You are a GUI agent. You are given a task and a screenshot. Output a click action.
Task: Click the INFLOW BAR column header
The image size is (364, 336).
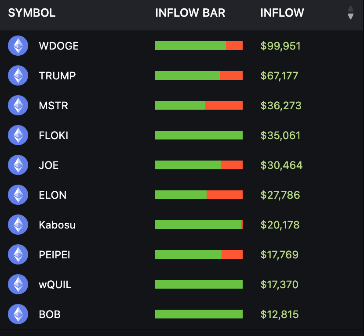pyautogui.click(x=190, y=13)
